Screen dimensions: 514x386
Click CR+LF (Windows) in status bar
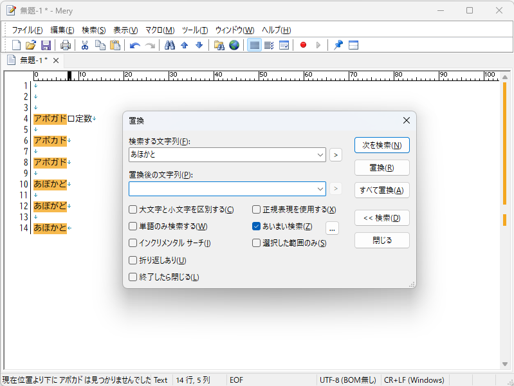coord(414,380)
